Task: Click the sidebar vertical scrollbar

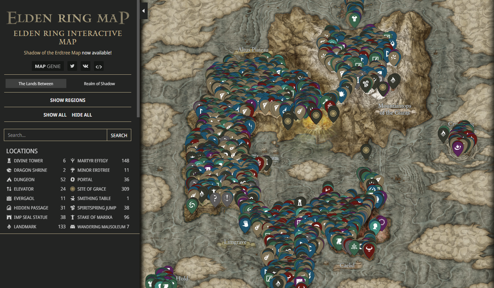Action: pos(138,59)
